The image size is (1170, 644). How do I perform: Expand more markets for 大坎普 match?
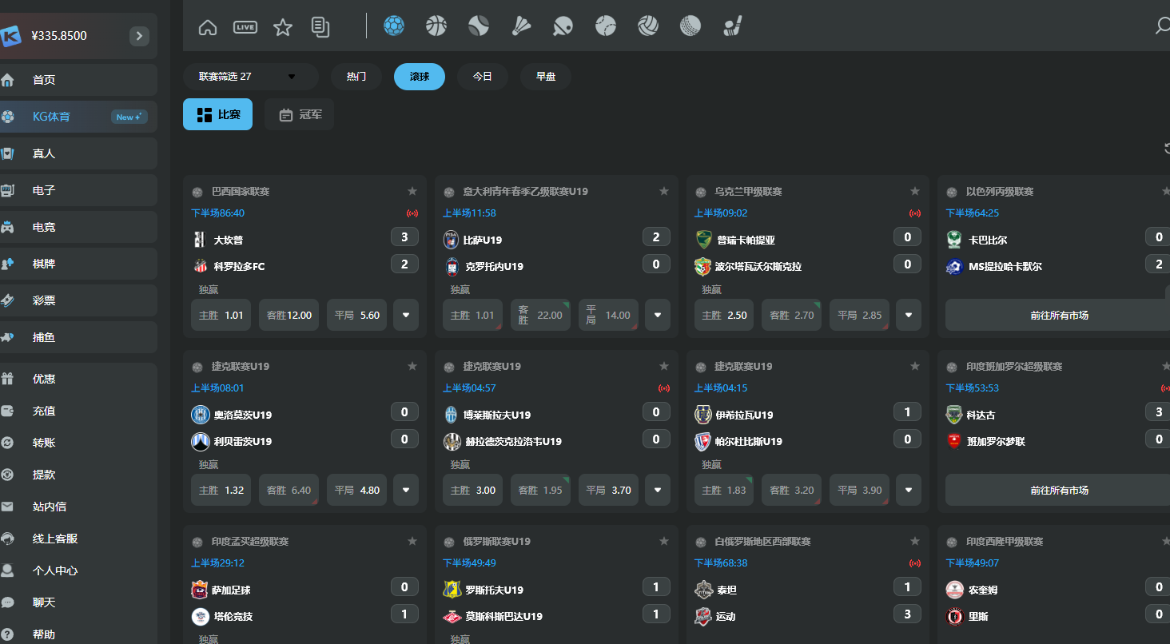[x=406, y=316]
